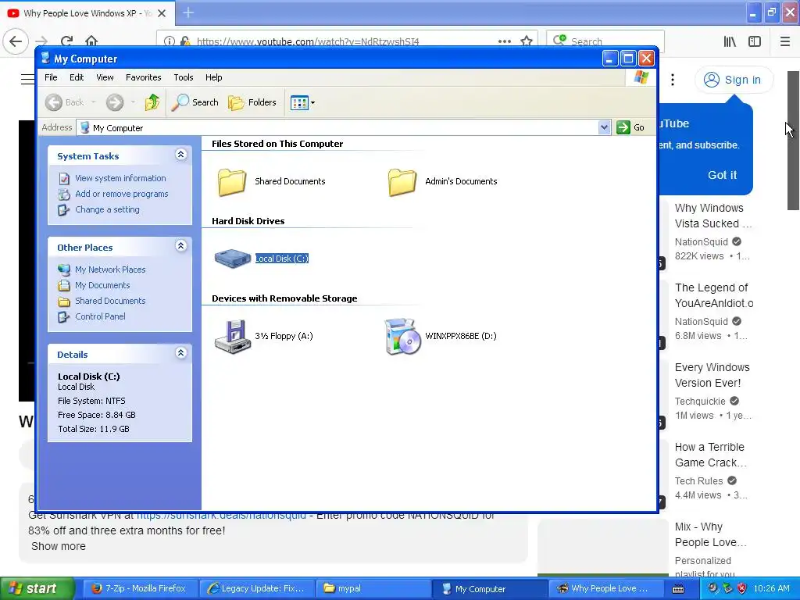Viewport: 800px width, 600px height.
Task: Click View system information link
Action: click(x=120, y=178)
